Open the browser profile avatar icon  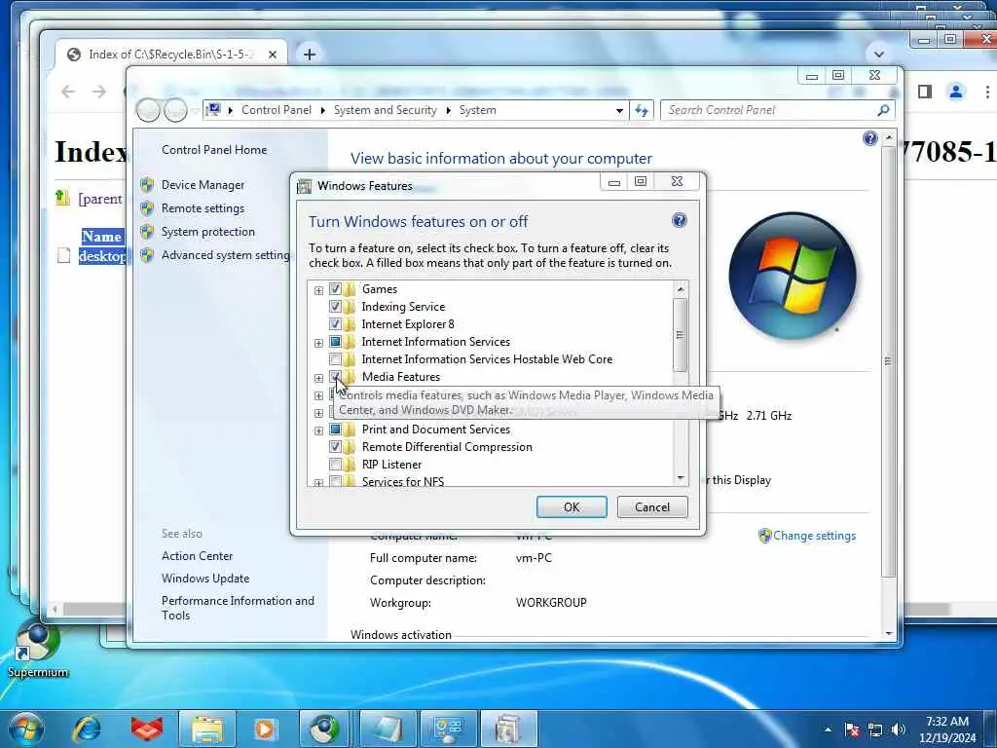point(956,92)
